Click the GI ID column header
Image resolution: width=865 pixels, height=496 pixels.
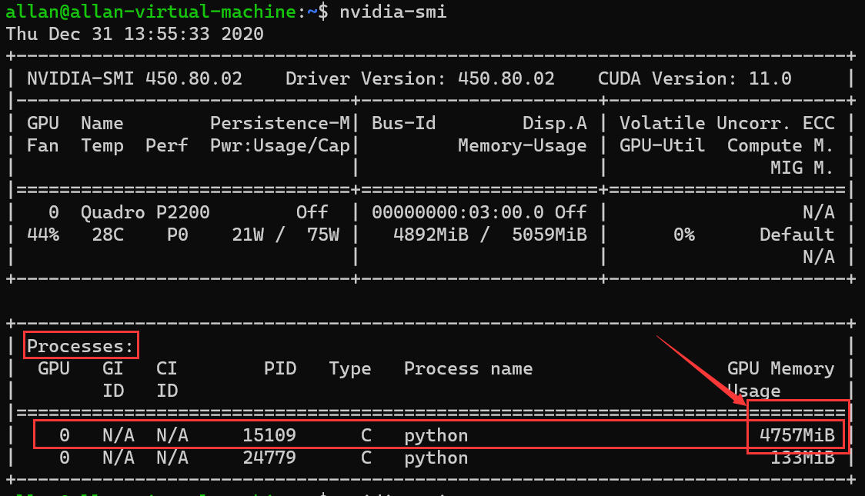(x=113, y=380)
